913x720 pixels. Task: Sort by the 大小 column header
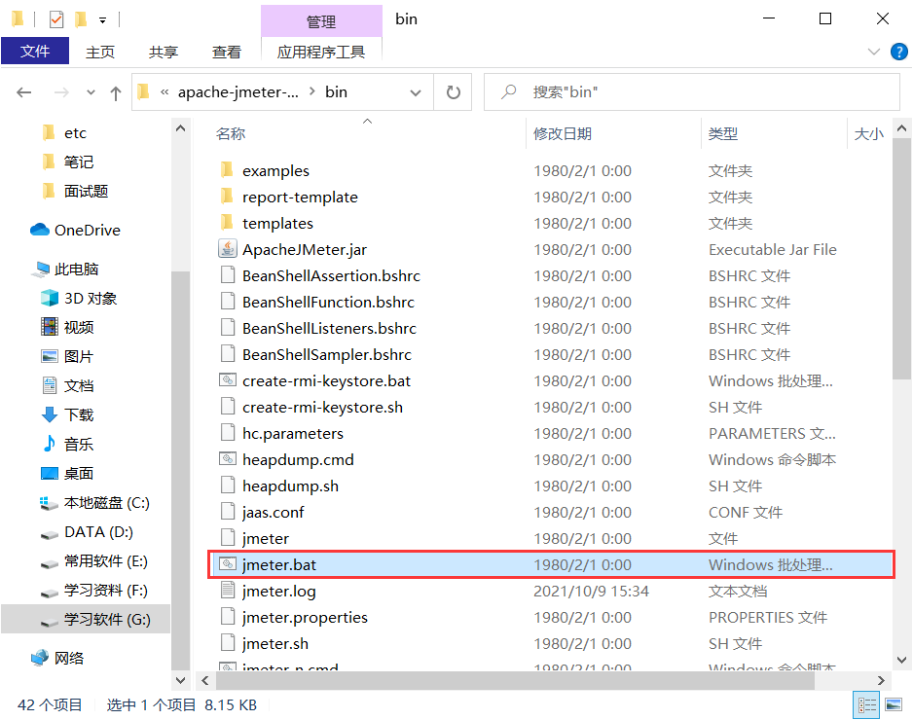(869, 134)
